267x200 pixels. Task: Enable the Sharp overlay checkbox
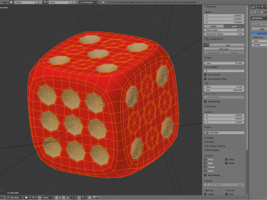tap(226, 159)
